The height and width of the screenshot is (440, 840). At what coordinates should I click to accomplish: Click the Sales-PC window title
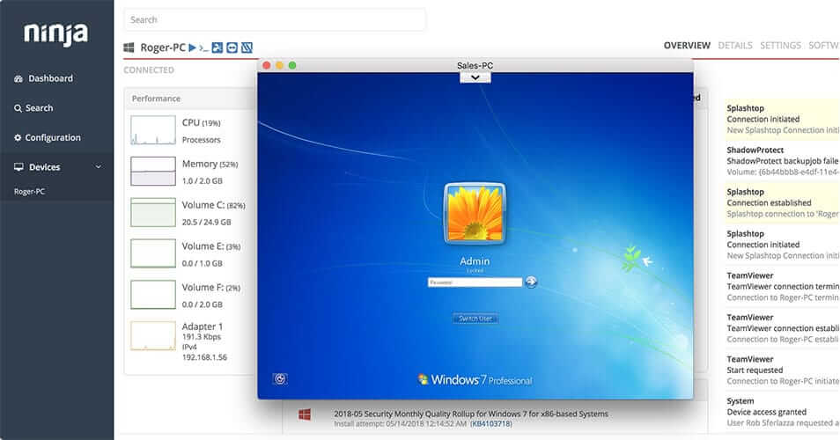(475, 65)
